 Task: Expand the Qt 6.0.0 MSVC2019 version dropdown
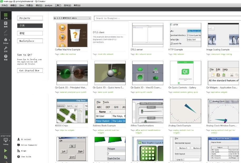pos(72,18)
